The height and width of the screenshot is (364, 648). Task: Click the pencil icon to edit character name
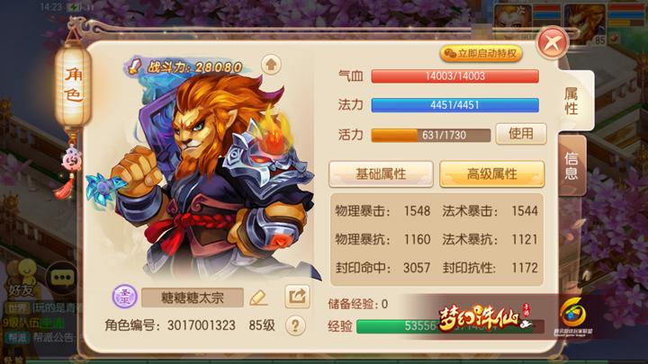coord(258,297)
